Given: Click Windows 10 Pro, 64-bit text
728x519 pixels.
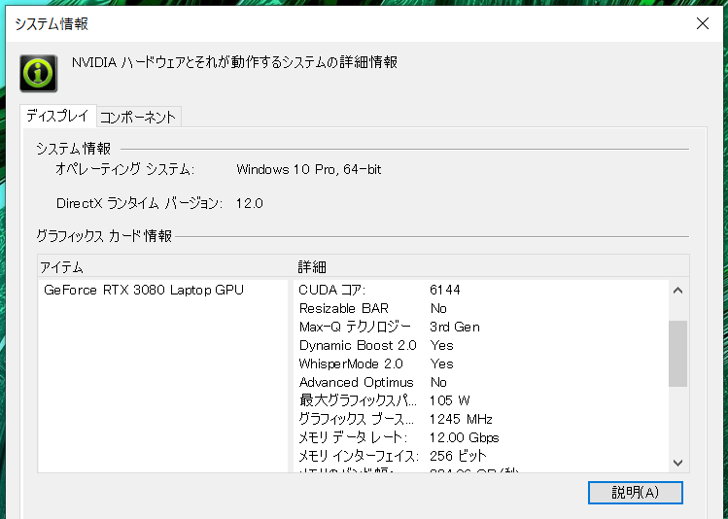Looking at the screenshot, I should pos(309,169).
